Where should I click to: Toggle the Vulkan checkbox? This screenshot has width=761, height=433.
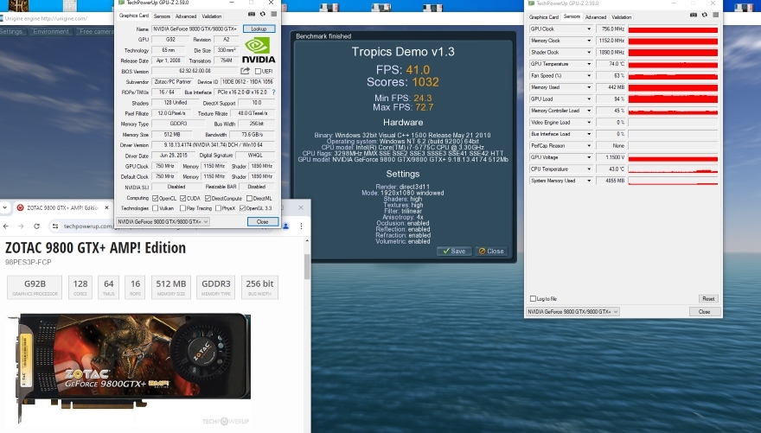coord(156,208)
